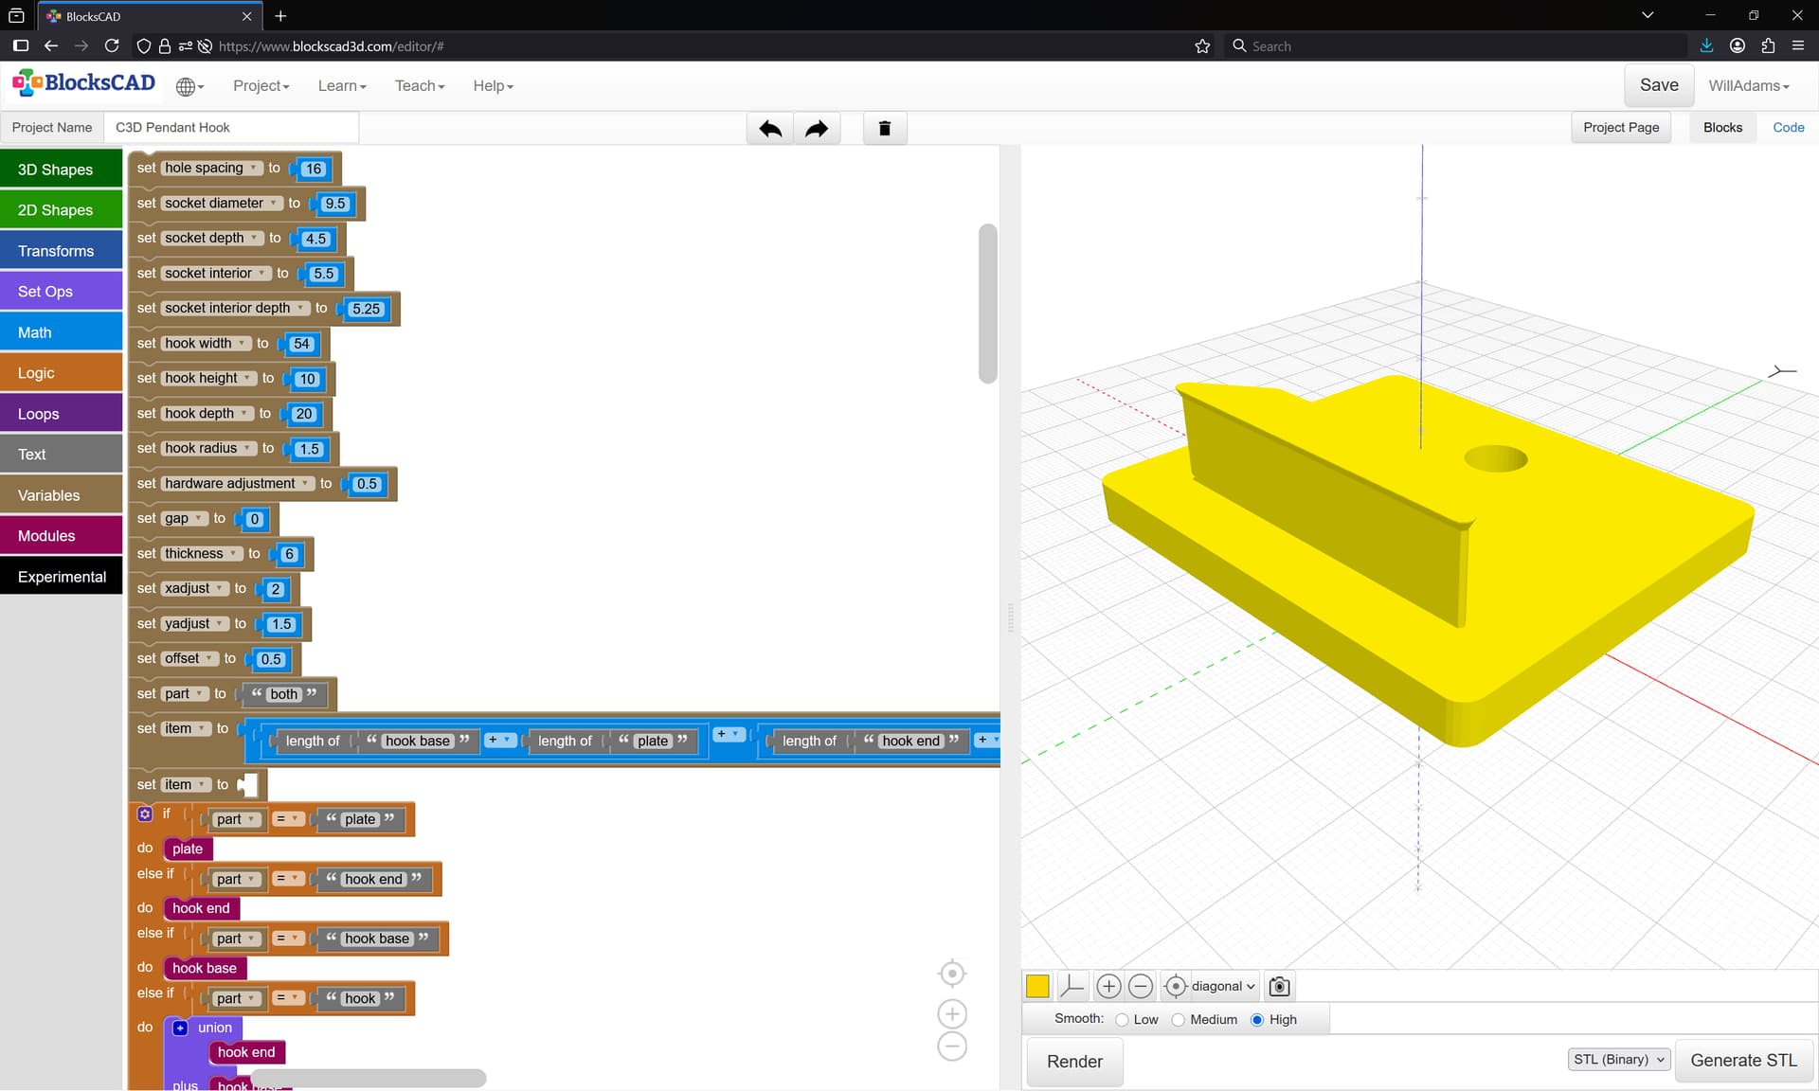The image size is (1819, 1091).
Task: Zoom in the 3D render view
Action: click(1108, 986)
